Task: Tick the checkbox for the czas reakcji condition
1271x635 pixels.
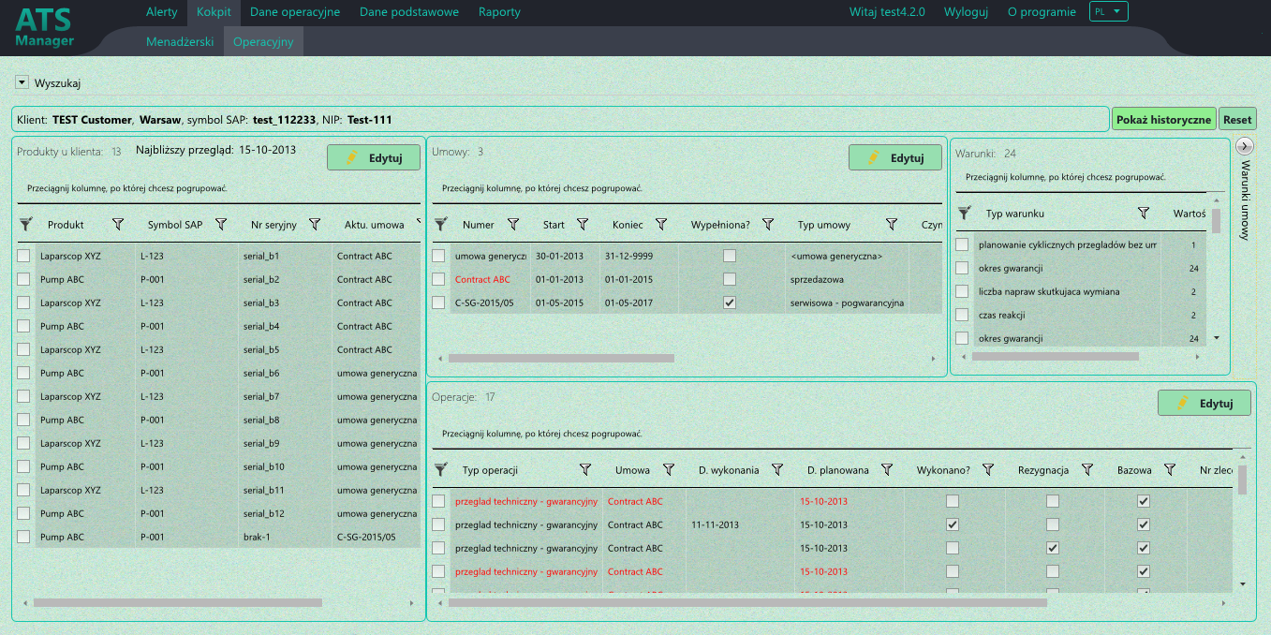Action: [961, 315]
